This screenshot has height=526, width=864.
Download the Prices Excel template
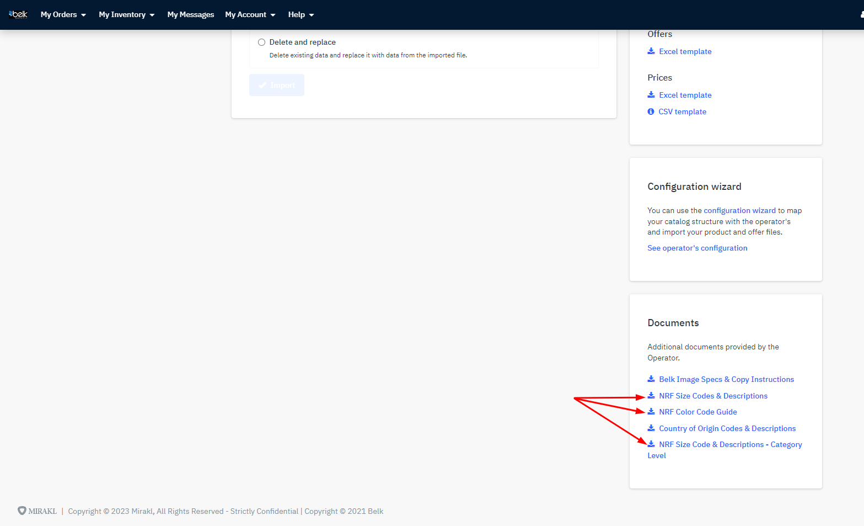685,95
